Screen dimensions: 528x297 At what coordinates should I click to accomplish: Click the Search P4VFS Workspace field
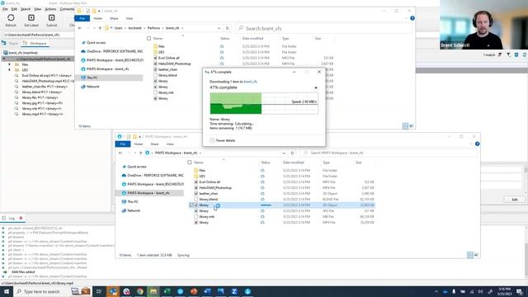389,153
